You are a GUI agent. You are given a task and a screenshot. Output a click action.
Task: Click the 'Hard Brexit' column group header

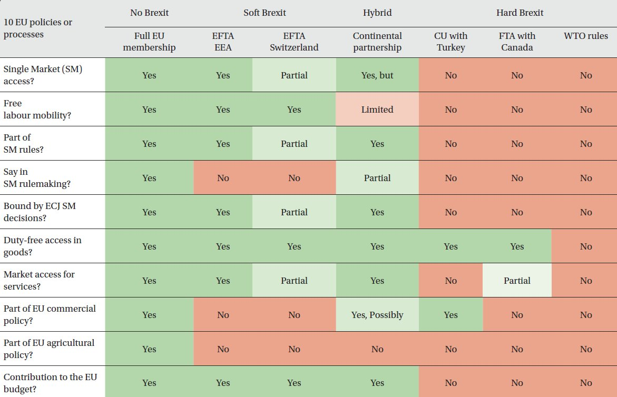pos(520,13)
